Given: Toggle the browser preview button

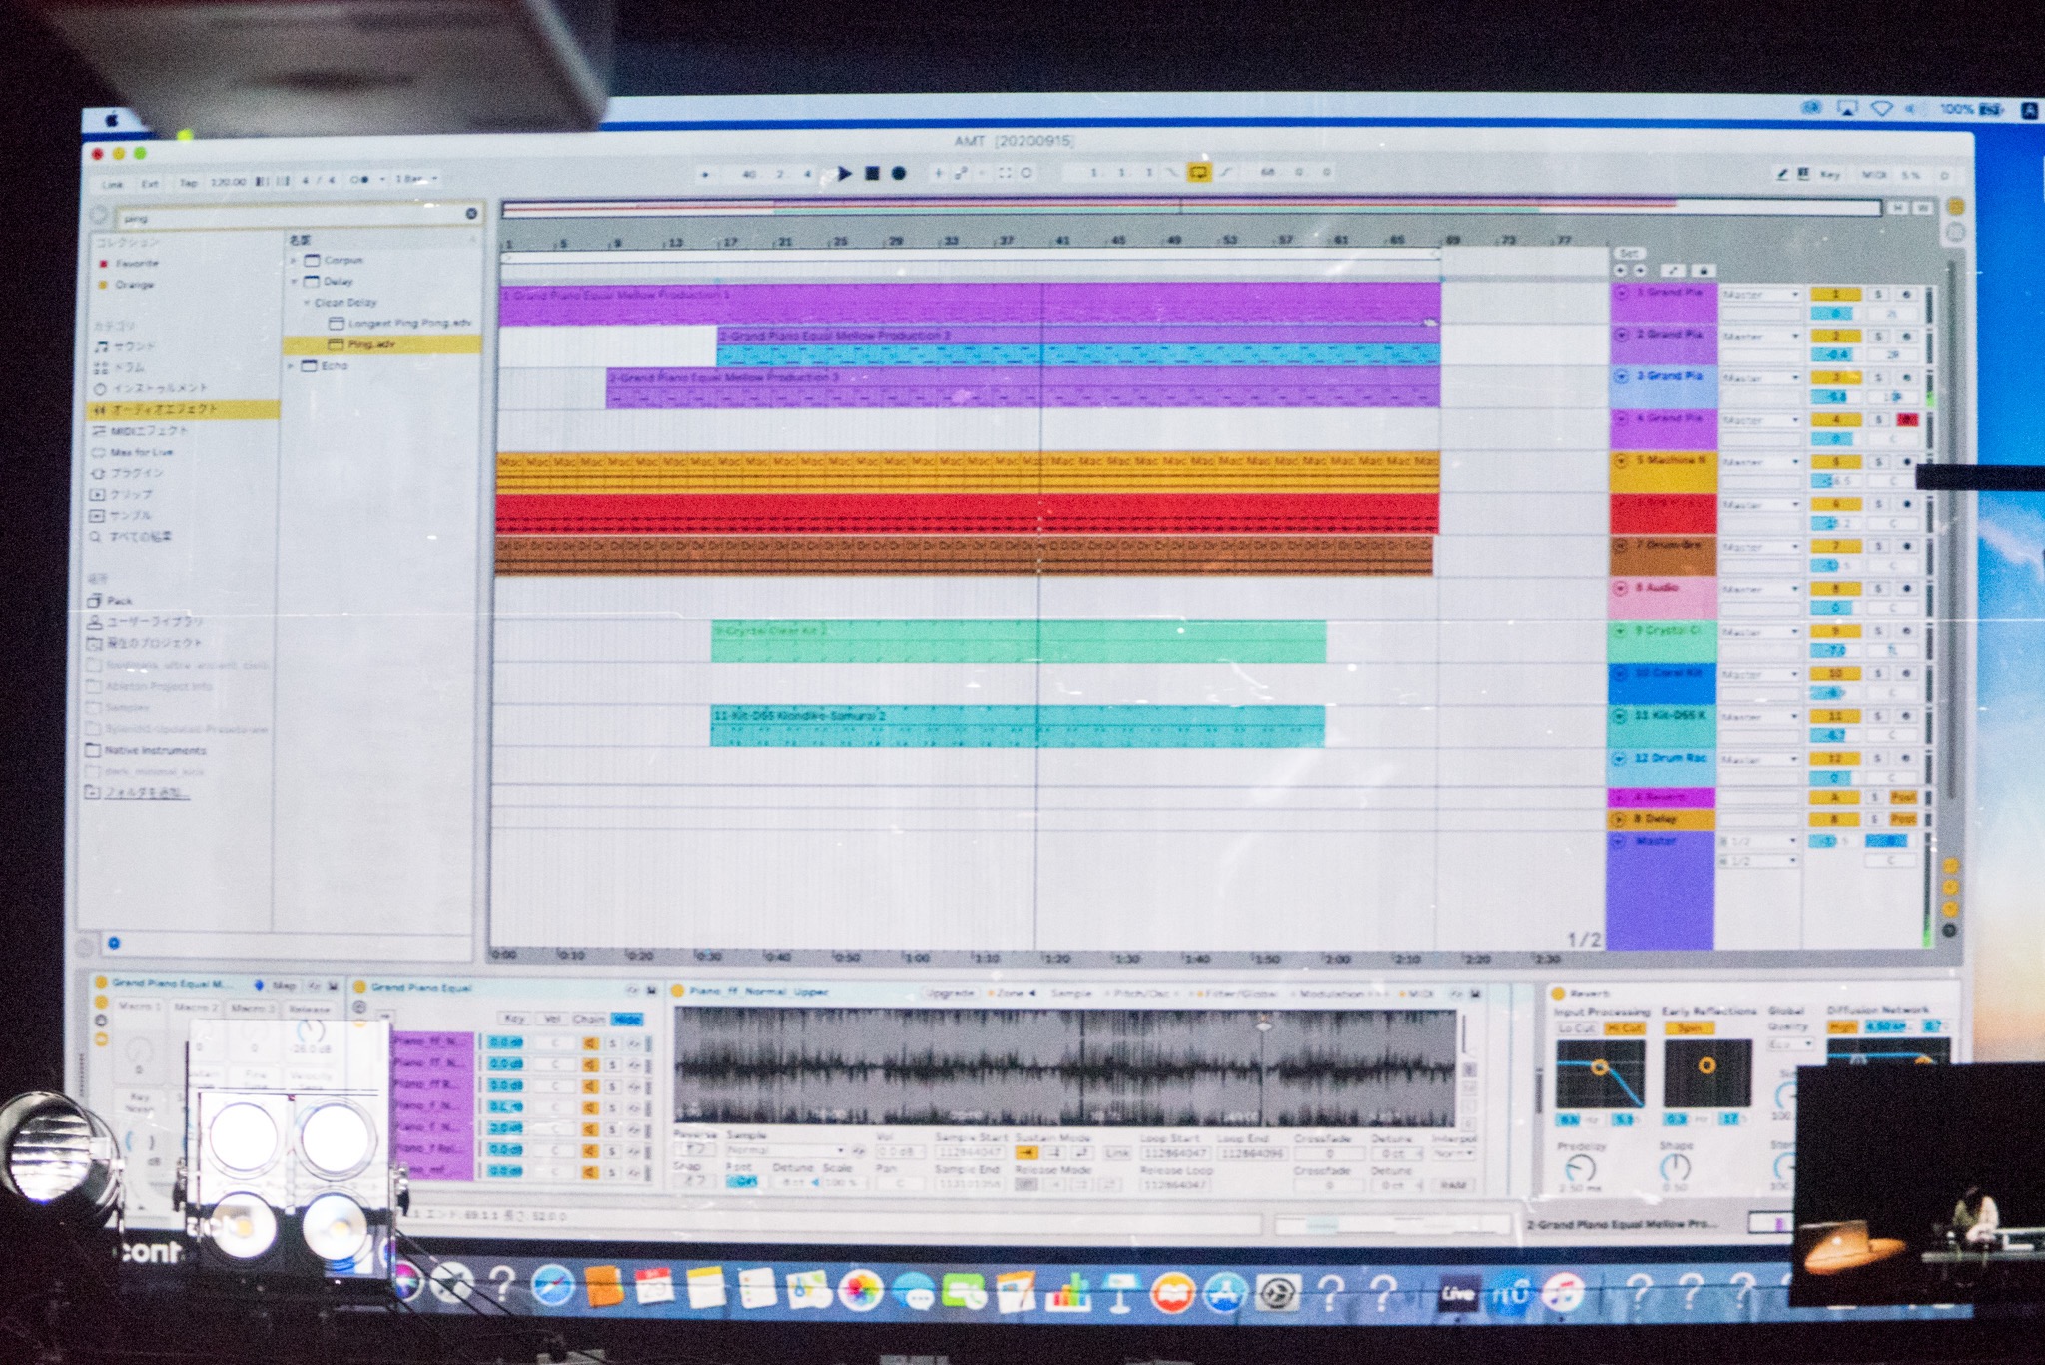Looking at the screenshot, I should [x=114, y=943].
